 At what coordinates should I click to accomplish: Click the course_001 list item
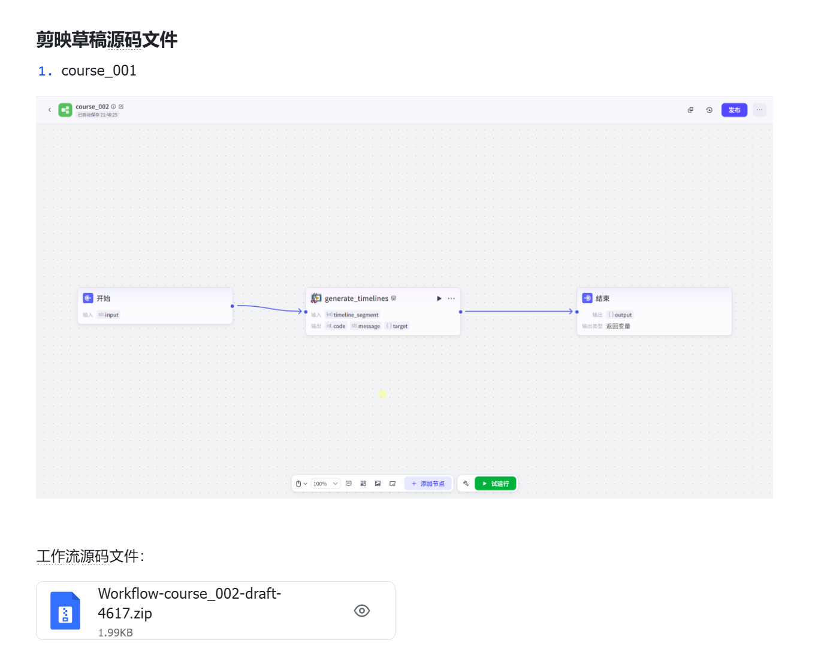click(99, 71)
